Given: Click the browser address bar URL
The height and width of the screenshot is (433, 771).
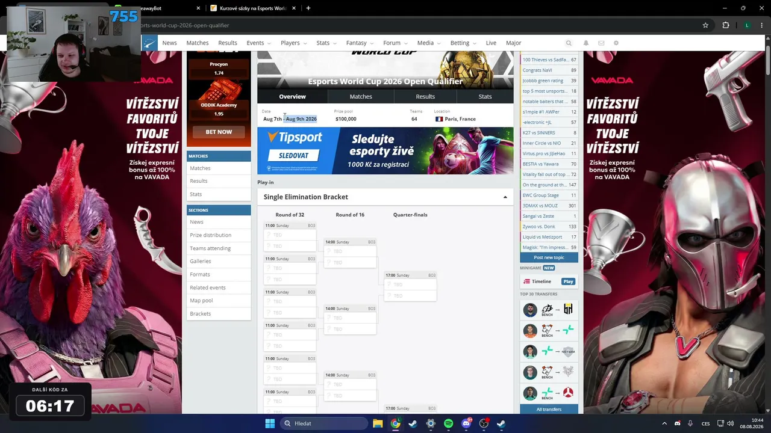Looking at the screenshot, I should pyautogui.click(x=184, y=25).
